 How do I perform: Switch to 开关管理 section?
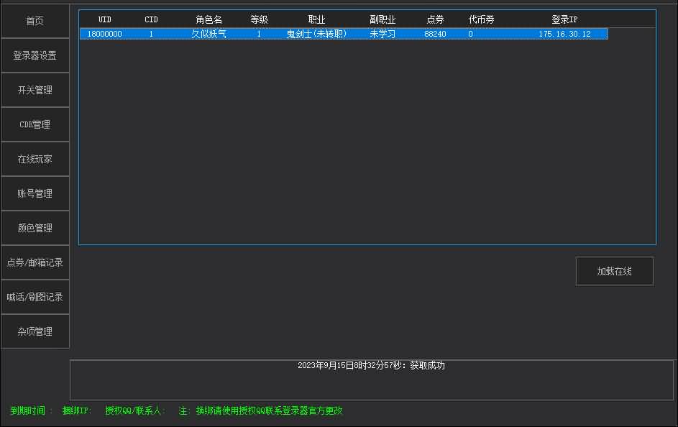(35, 90)
